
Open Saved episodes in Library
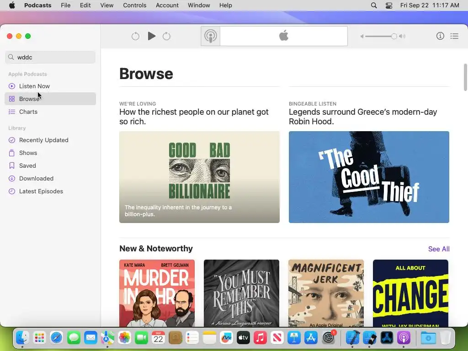tap(50, 165)
